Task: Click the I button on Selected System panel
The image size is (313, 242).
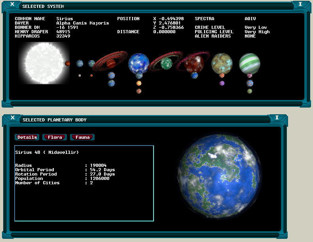Action: point(300,4)
